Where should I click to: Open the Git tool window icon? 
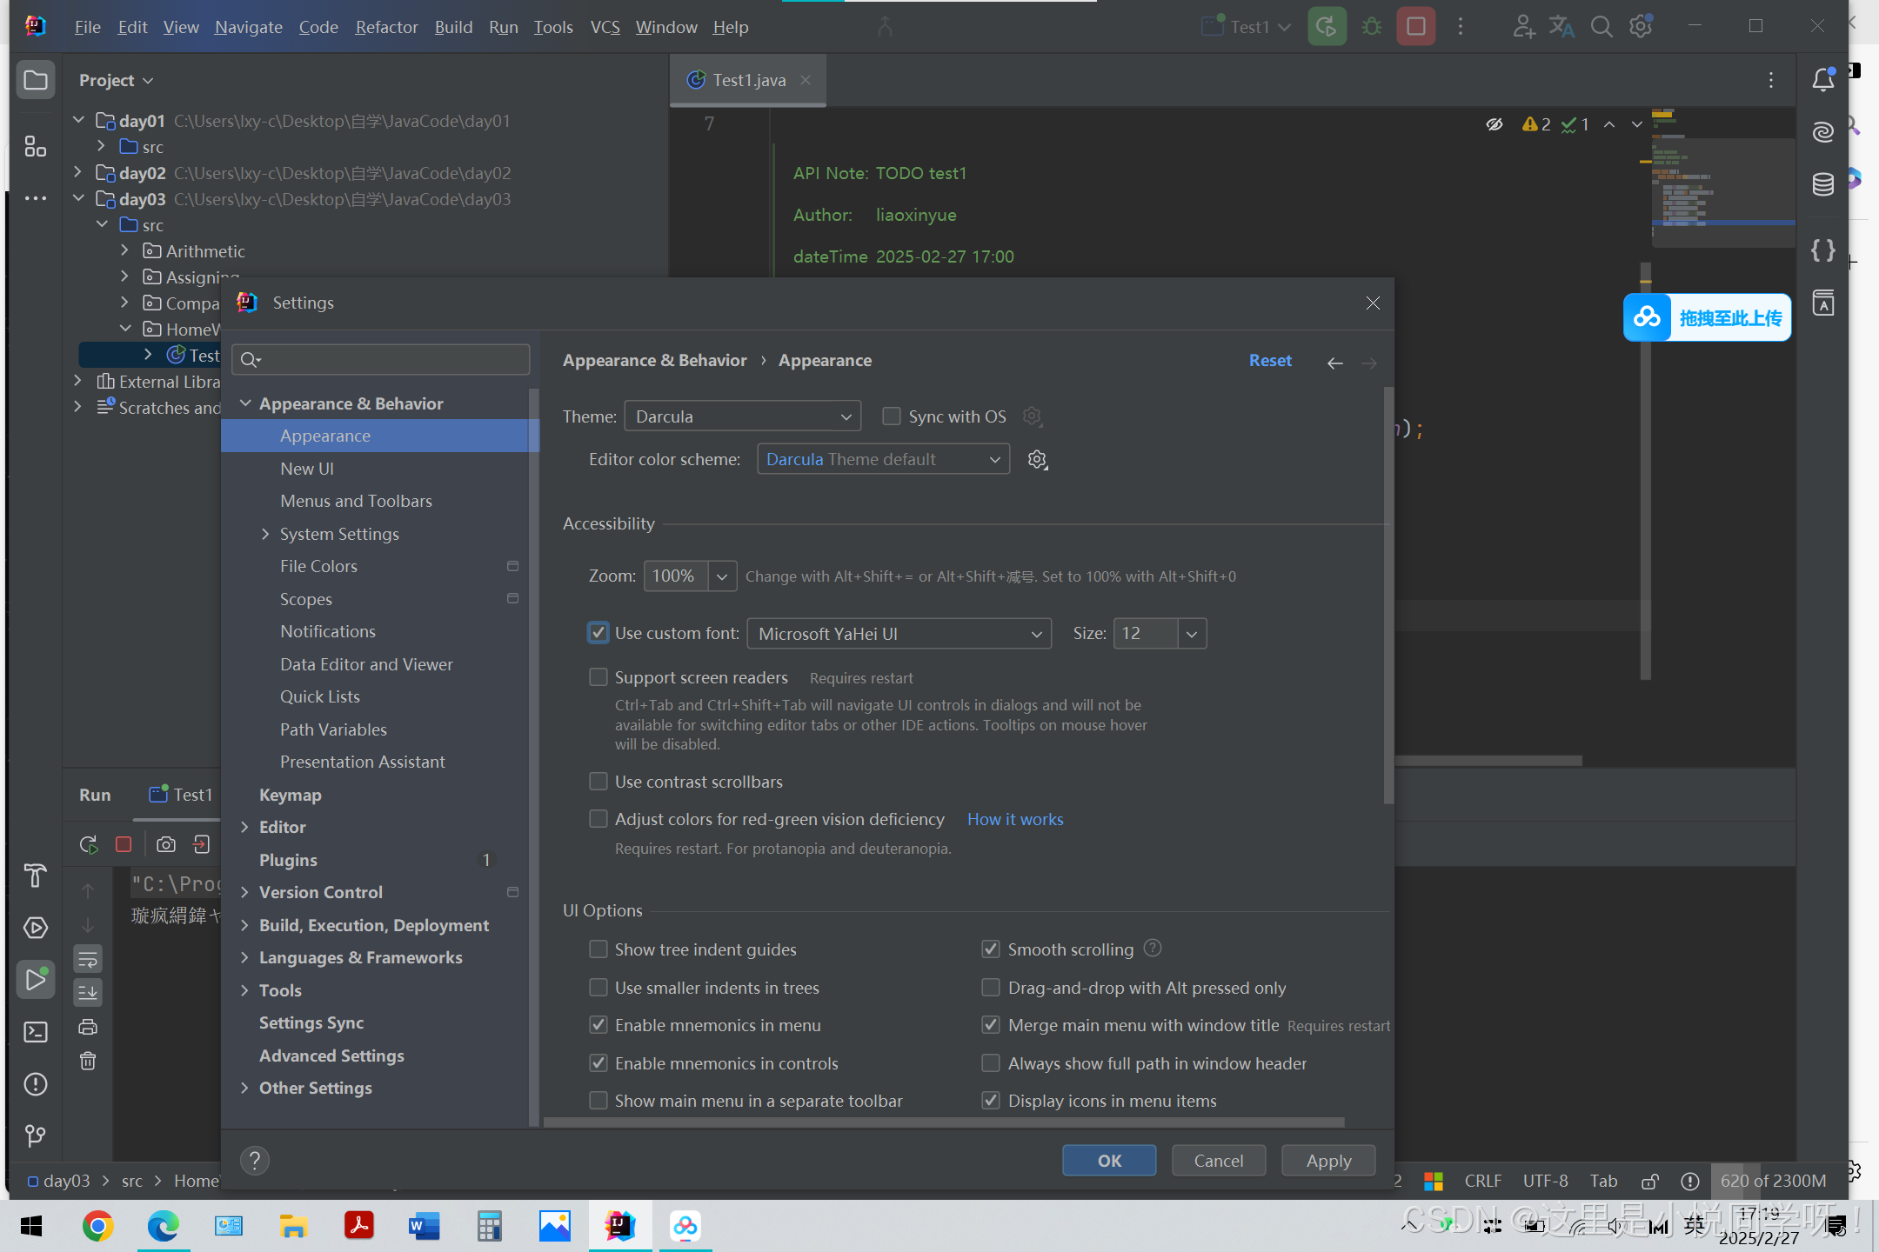[x=36, y=1136]
